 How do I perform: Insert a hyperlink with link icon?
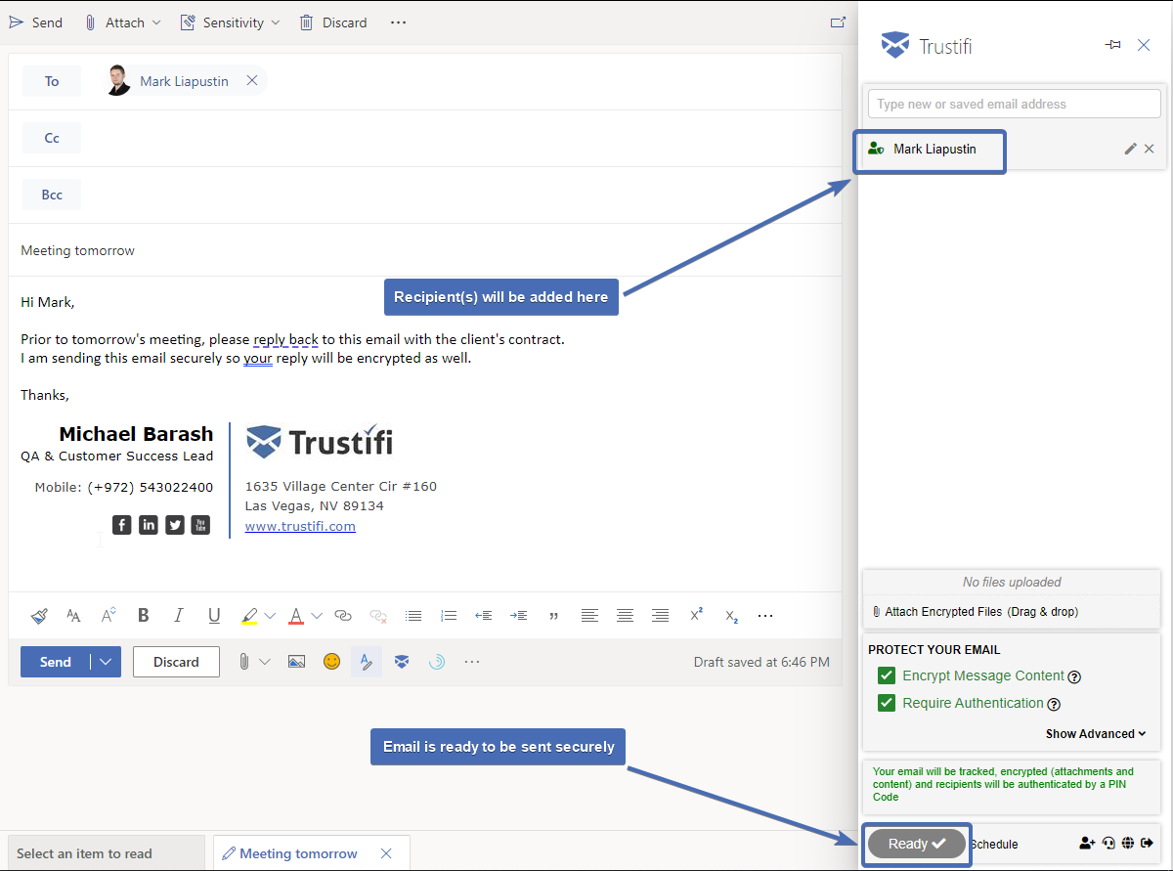(343, 616)
